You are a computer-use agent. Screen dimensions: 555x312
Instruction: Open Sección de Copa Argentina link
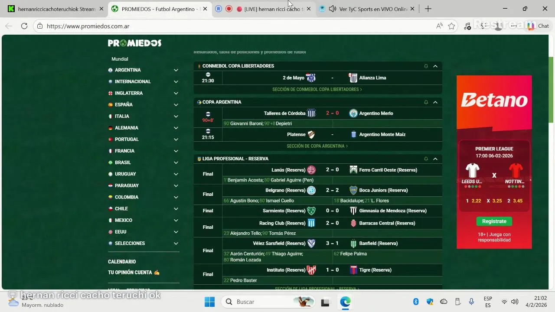(317, 146)
